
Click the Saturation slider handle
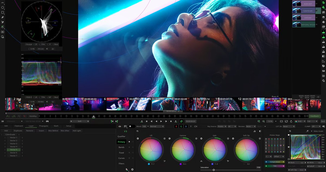214,170
